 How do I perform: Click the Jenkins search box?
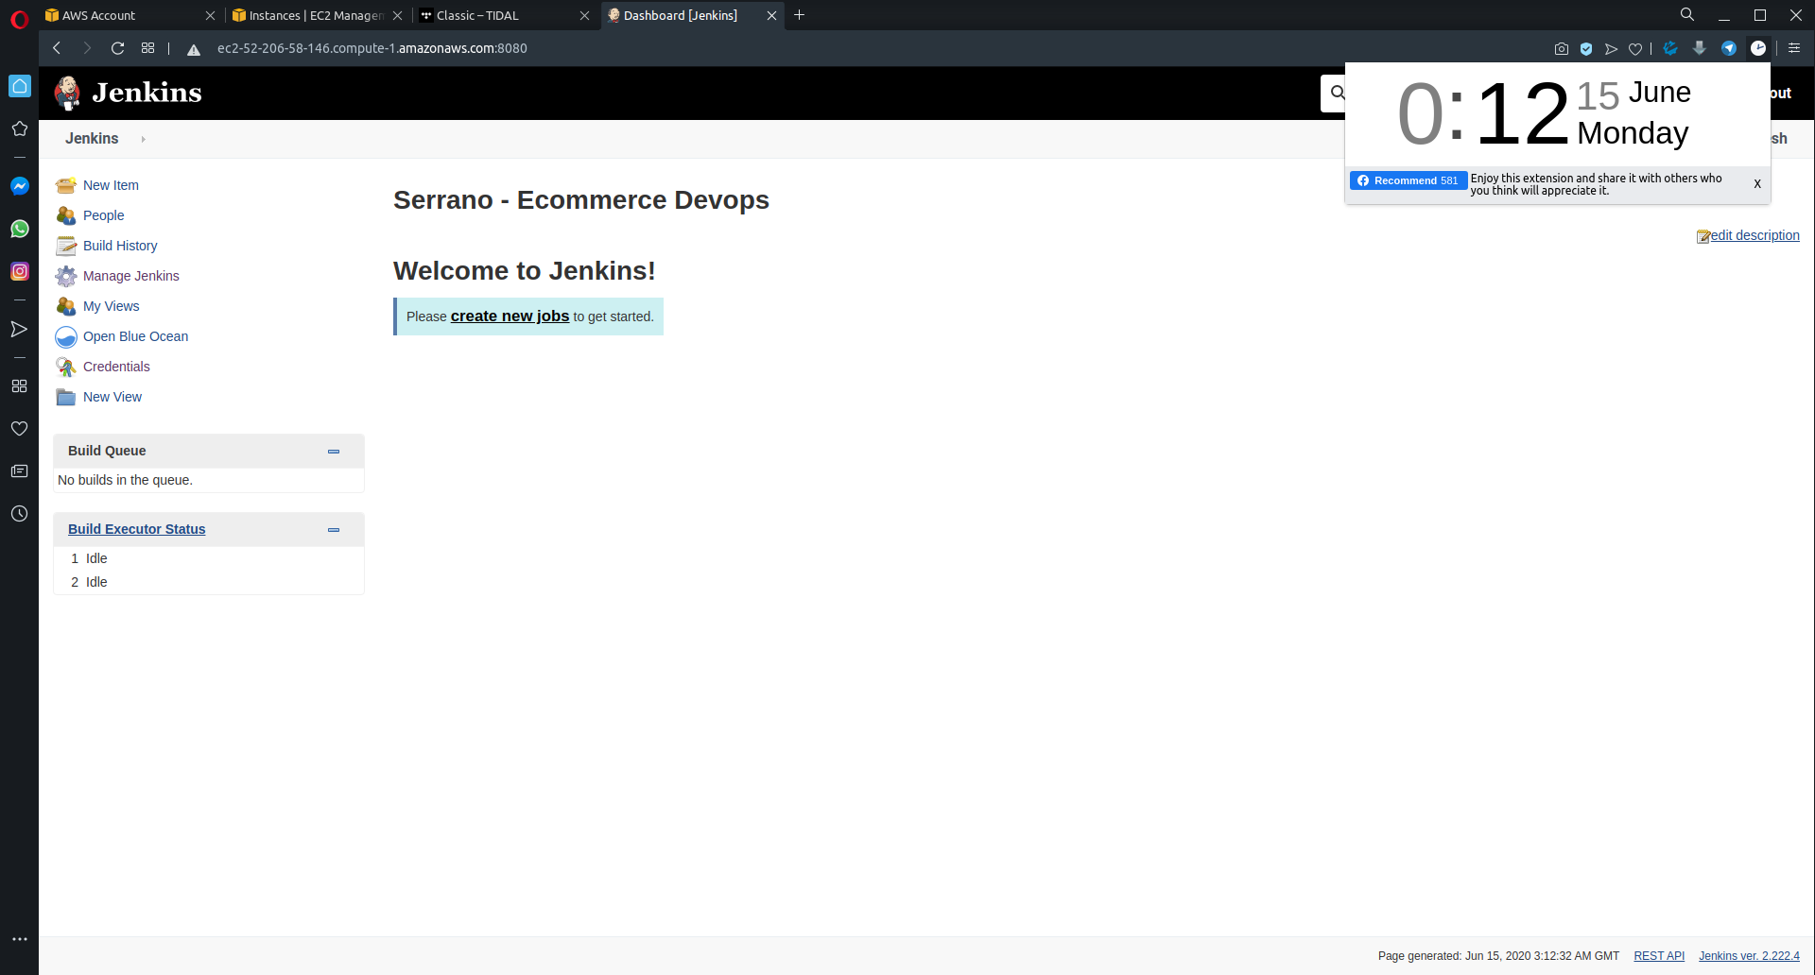pos(1334,93)
